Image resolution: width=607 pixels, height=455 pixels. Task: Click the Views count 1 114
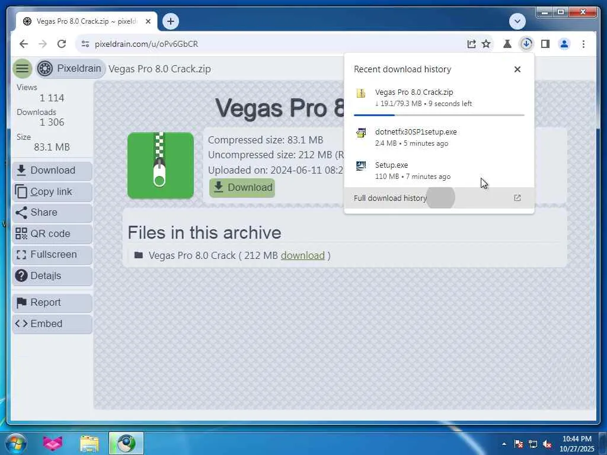click(x=52, y=98)
